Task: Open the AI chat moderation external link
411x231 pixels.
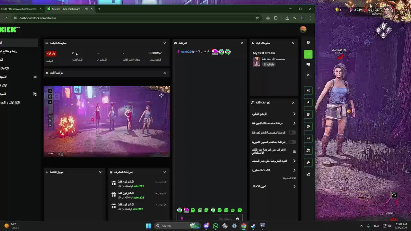Action: 294,151
